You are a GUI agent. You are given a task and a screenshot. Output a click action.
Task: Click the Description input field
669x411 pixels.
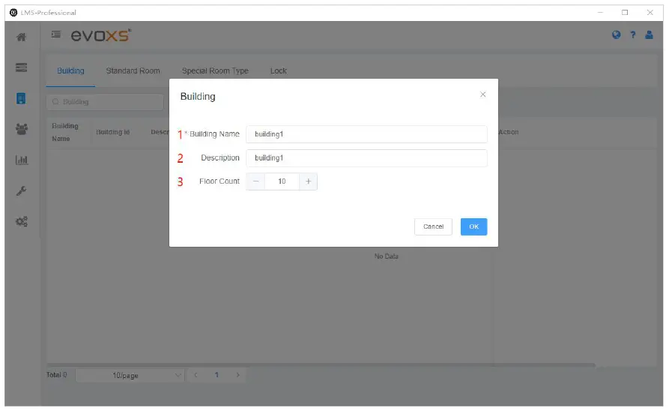366,158
